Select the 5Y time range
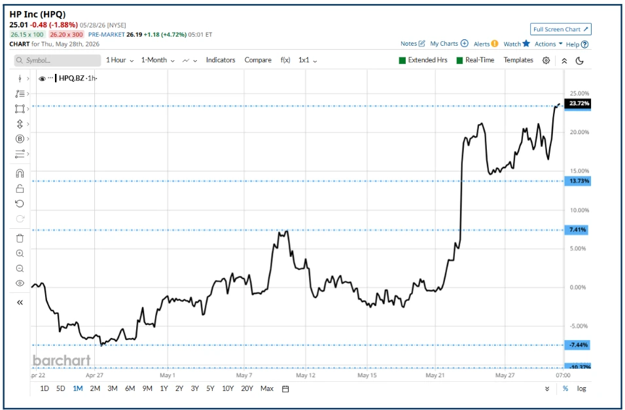625x410 pixels. point(210,388)
